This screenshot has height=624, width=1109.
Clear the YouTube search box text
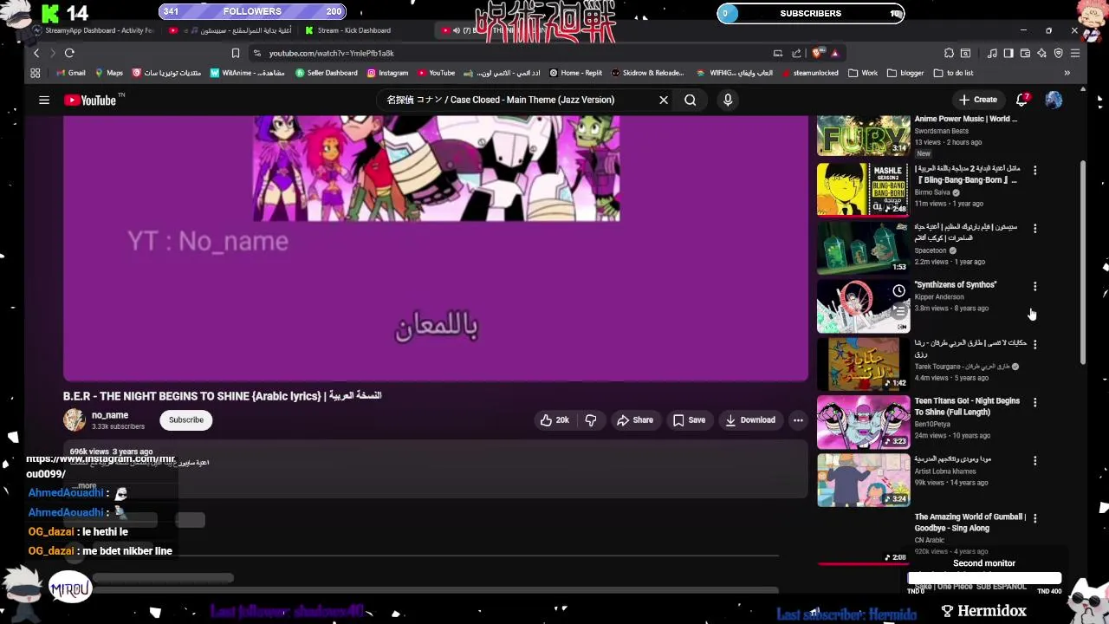[664, 101]
